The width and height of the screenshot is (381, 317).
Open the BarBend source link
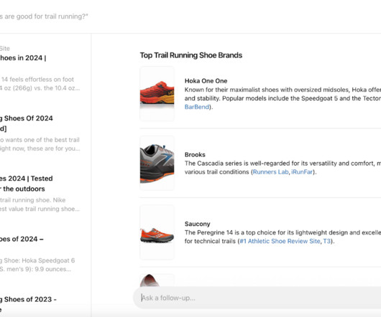click(x=196, y=107)
